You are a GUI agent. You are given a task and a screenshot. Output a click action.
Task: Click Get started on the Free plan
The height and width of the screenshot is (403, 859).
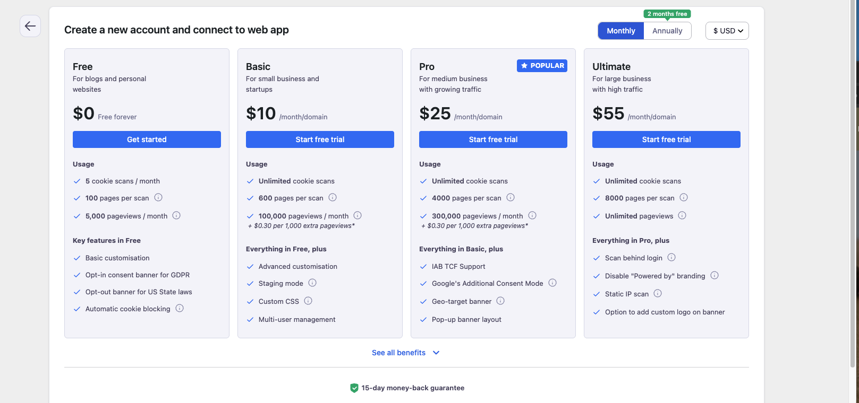147,139
